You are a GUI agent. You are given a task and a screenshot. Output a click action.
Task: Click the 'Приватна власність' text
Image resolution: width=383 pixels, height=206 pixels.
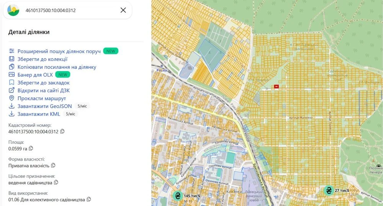(x=29, y=165)
